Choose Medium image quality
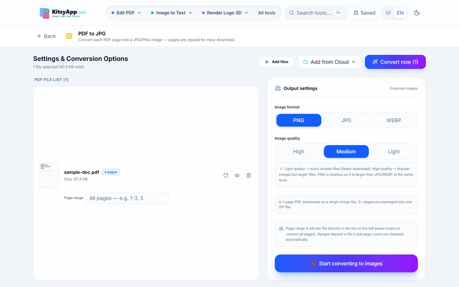Screen dimensions: 459x287 346,151
